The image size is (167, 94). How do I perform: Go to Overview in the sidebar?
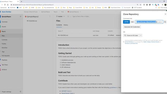click(4, 22)
